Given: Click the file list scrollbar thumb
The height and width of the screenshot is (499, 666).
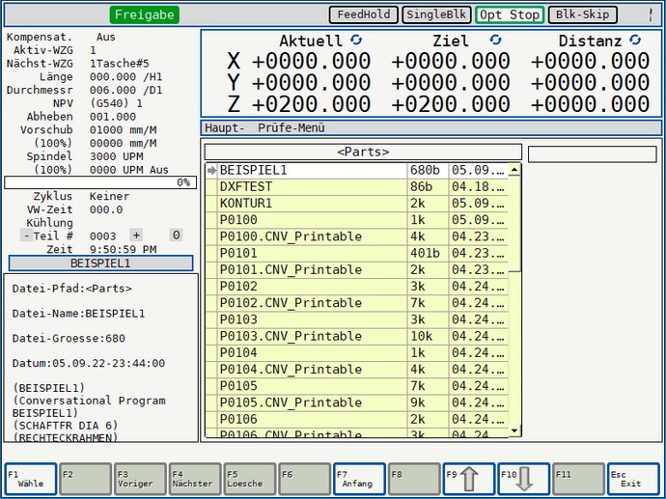Looking at the screenshot, I should click(x=514, y=223).
